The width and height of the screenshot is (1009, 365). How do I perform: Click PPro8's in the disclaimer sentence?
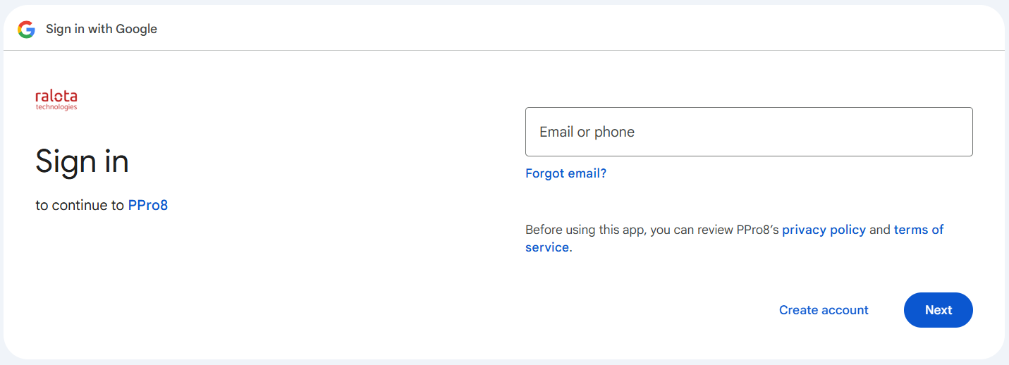pyautogui.click(x=758, y=230)
